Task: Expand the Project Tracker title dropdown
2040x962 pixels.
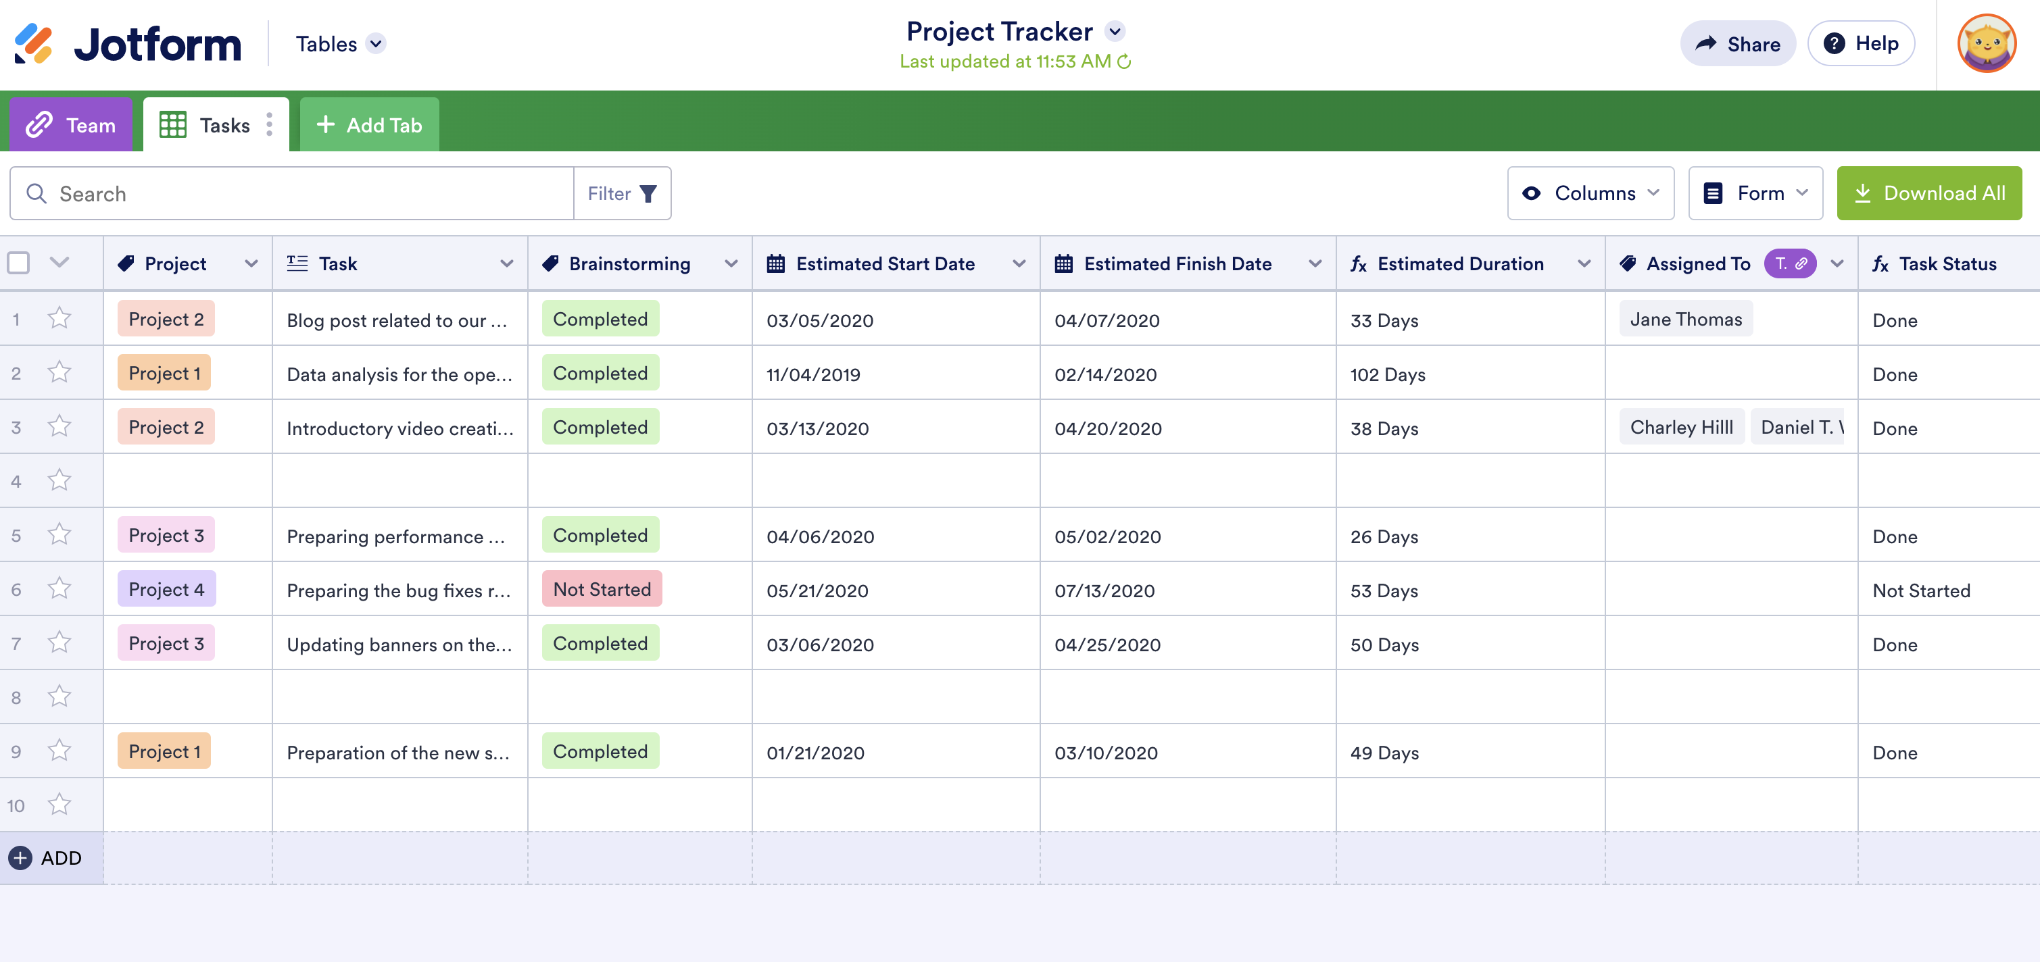Action: (x=1115, y=32)
